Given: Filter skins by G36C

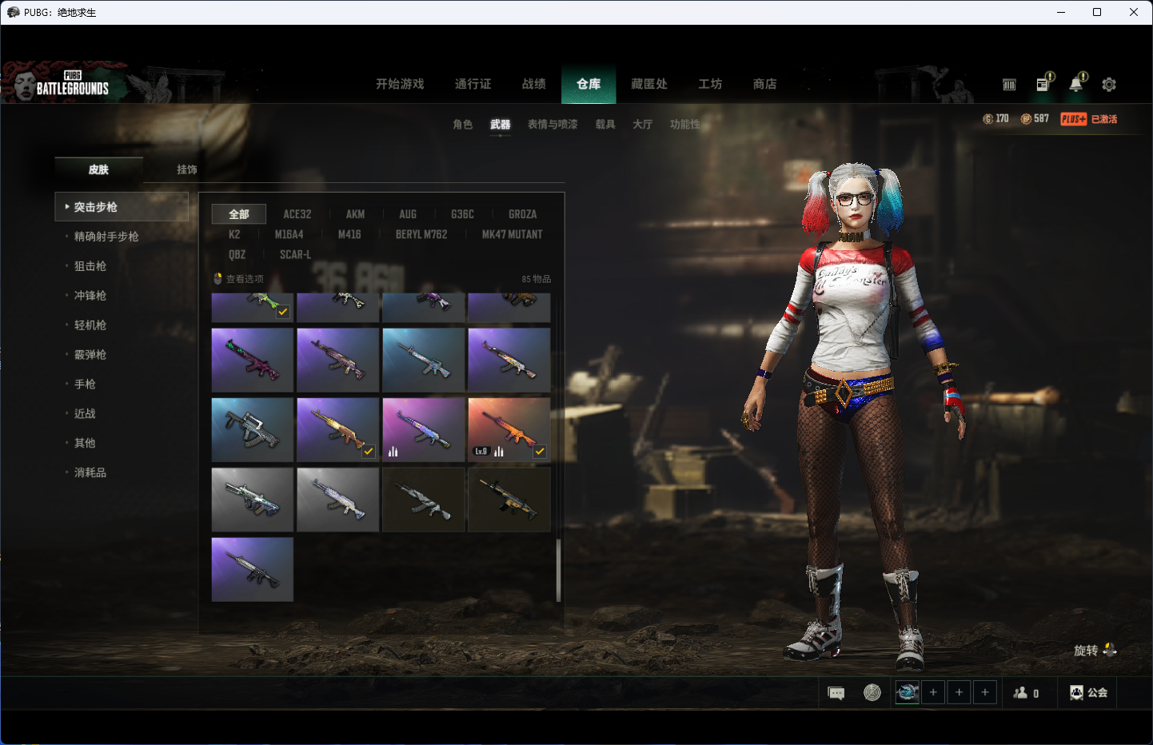Looking at the screenshot, I should click(462, 214).
